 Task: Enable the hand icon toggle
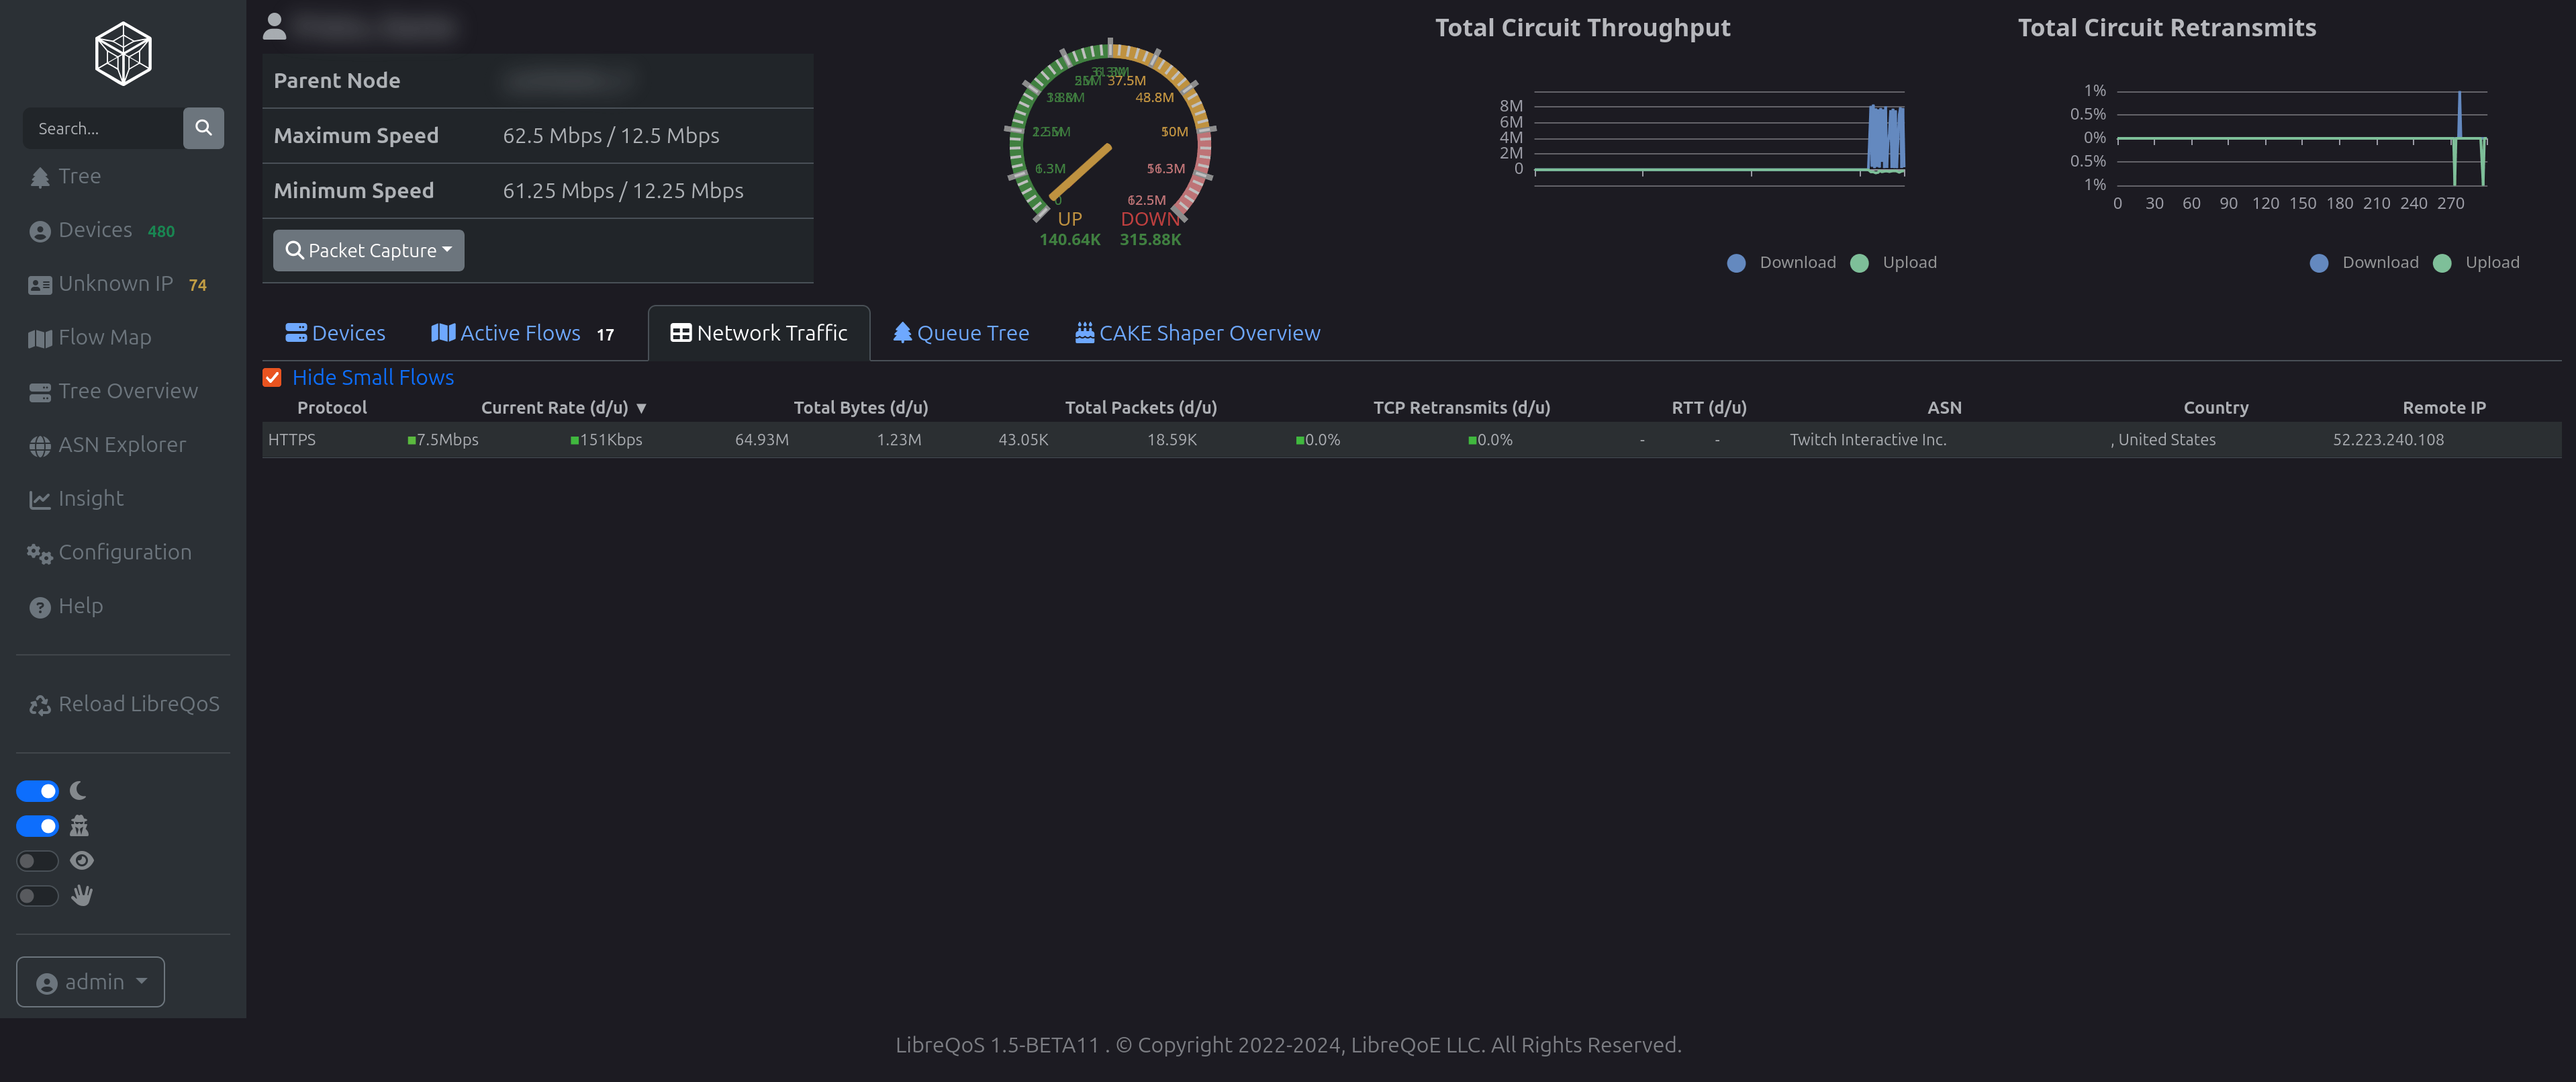point(37,896)
